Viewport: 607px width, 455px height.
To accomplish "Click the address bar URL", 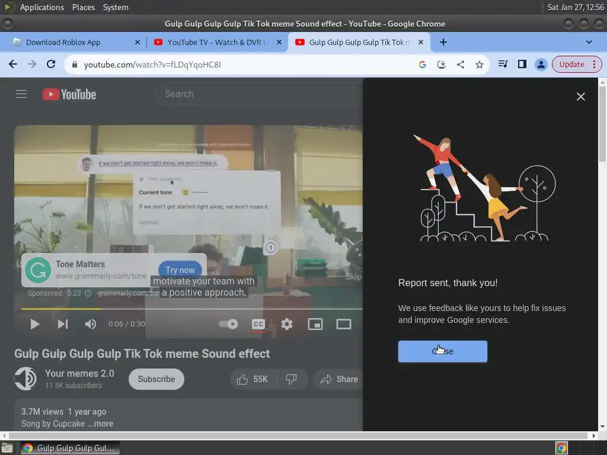I will (x=152, y=65).
